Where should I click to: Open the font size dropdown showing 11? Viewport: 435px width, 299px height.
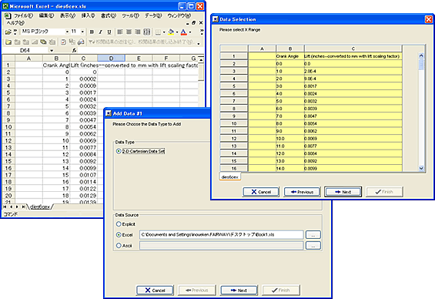[82, 32]
